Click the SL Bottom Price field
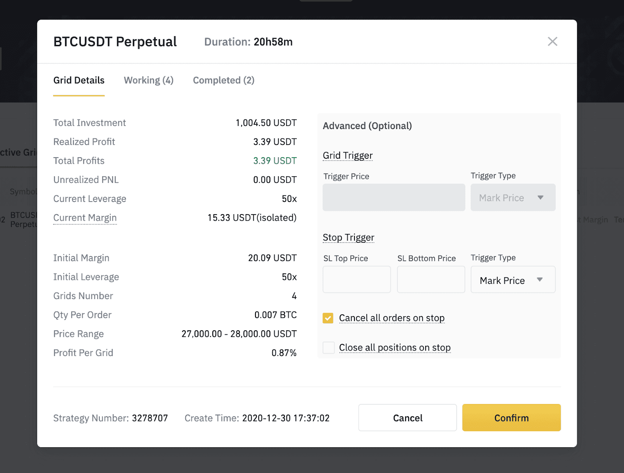Image resolution: width=624 pixels, height=473 pixels. [431, 279]
